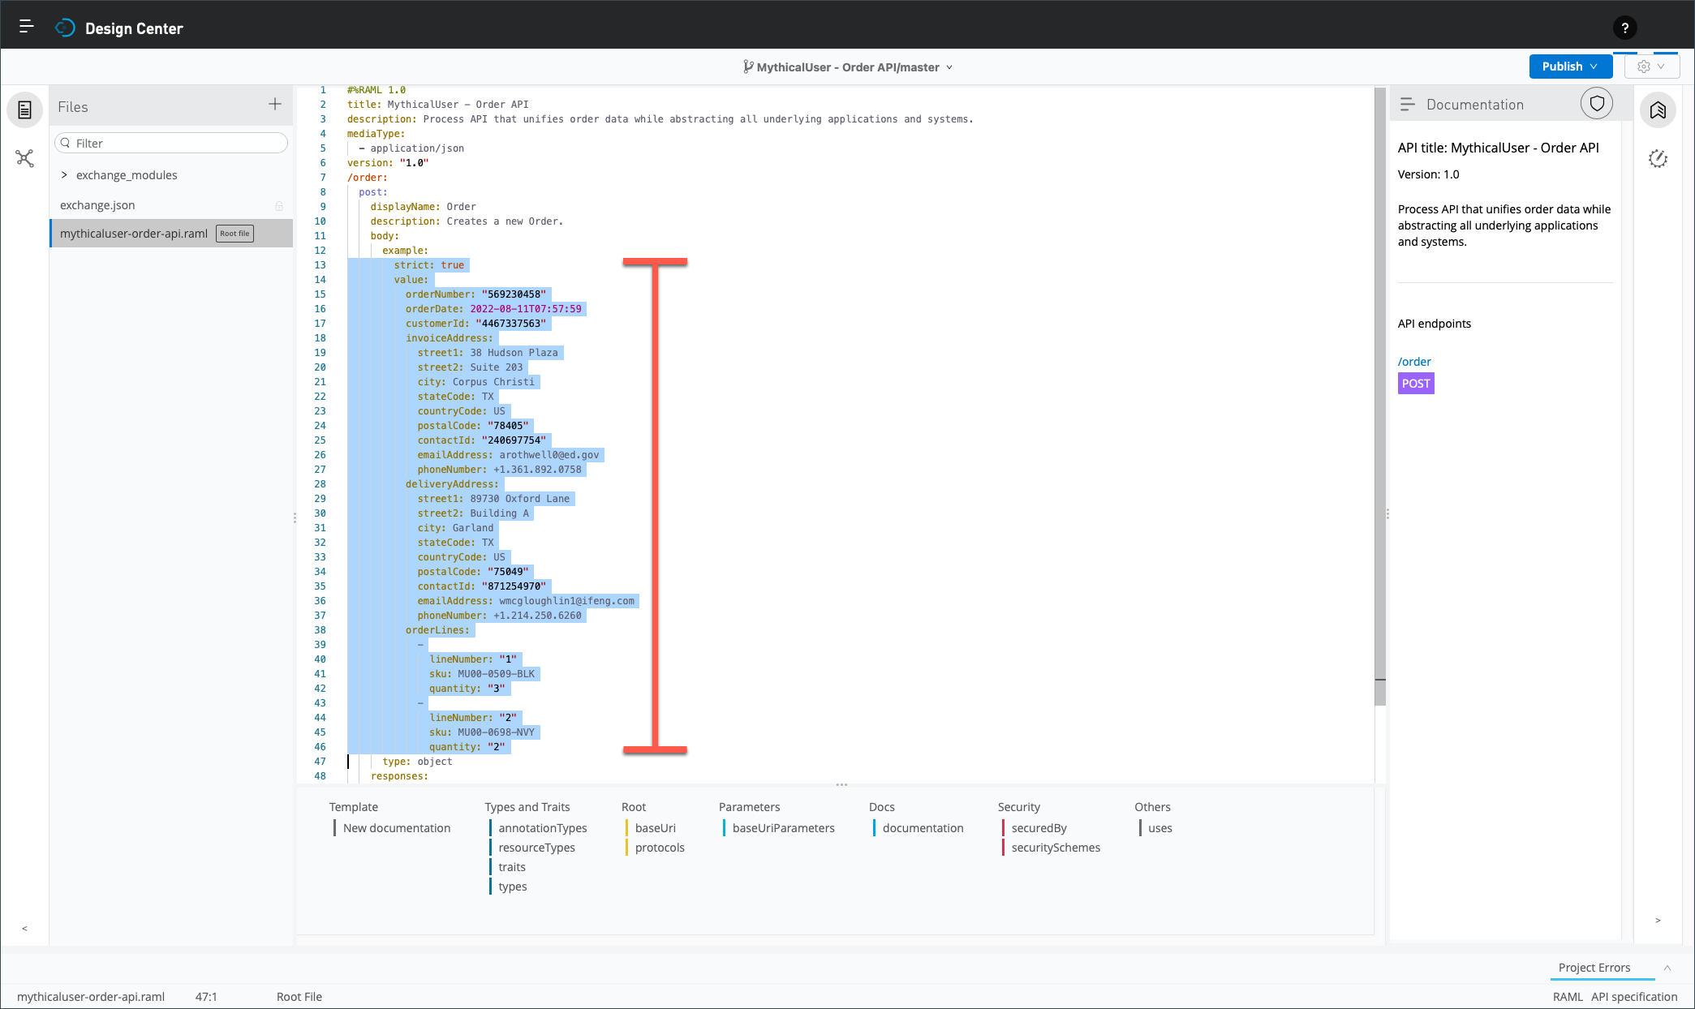Insert annotationTypes shelf item
The width and height of the screenshot is (1695, 1009).
tap(542, 828)
